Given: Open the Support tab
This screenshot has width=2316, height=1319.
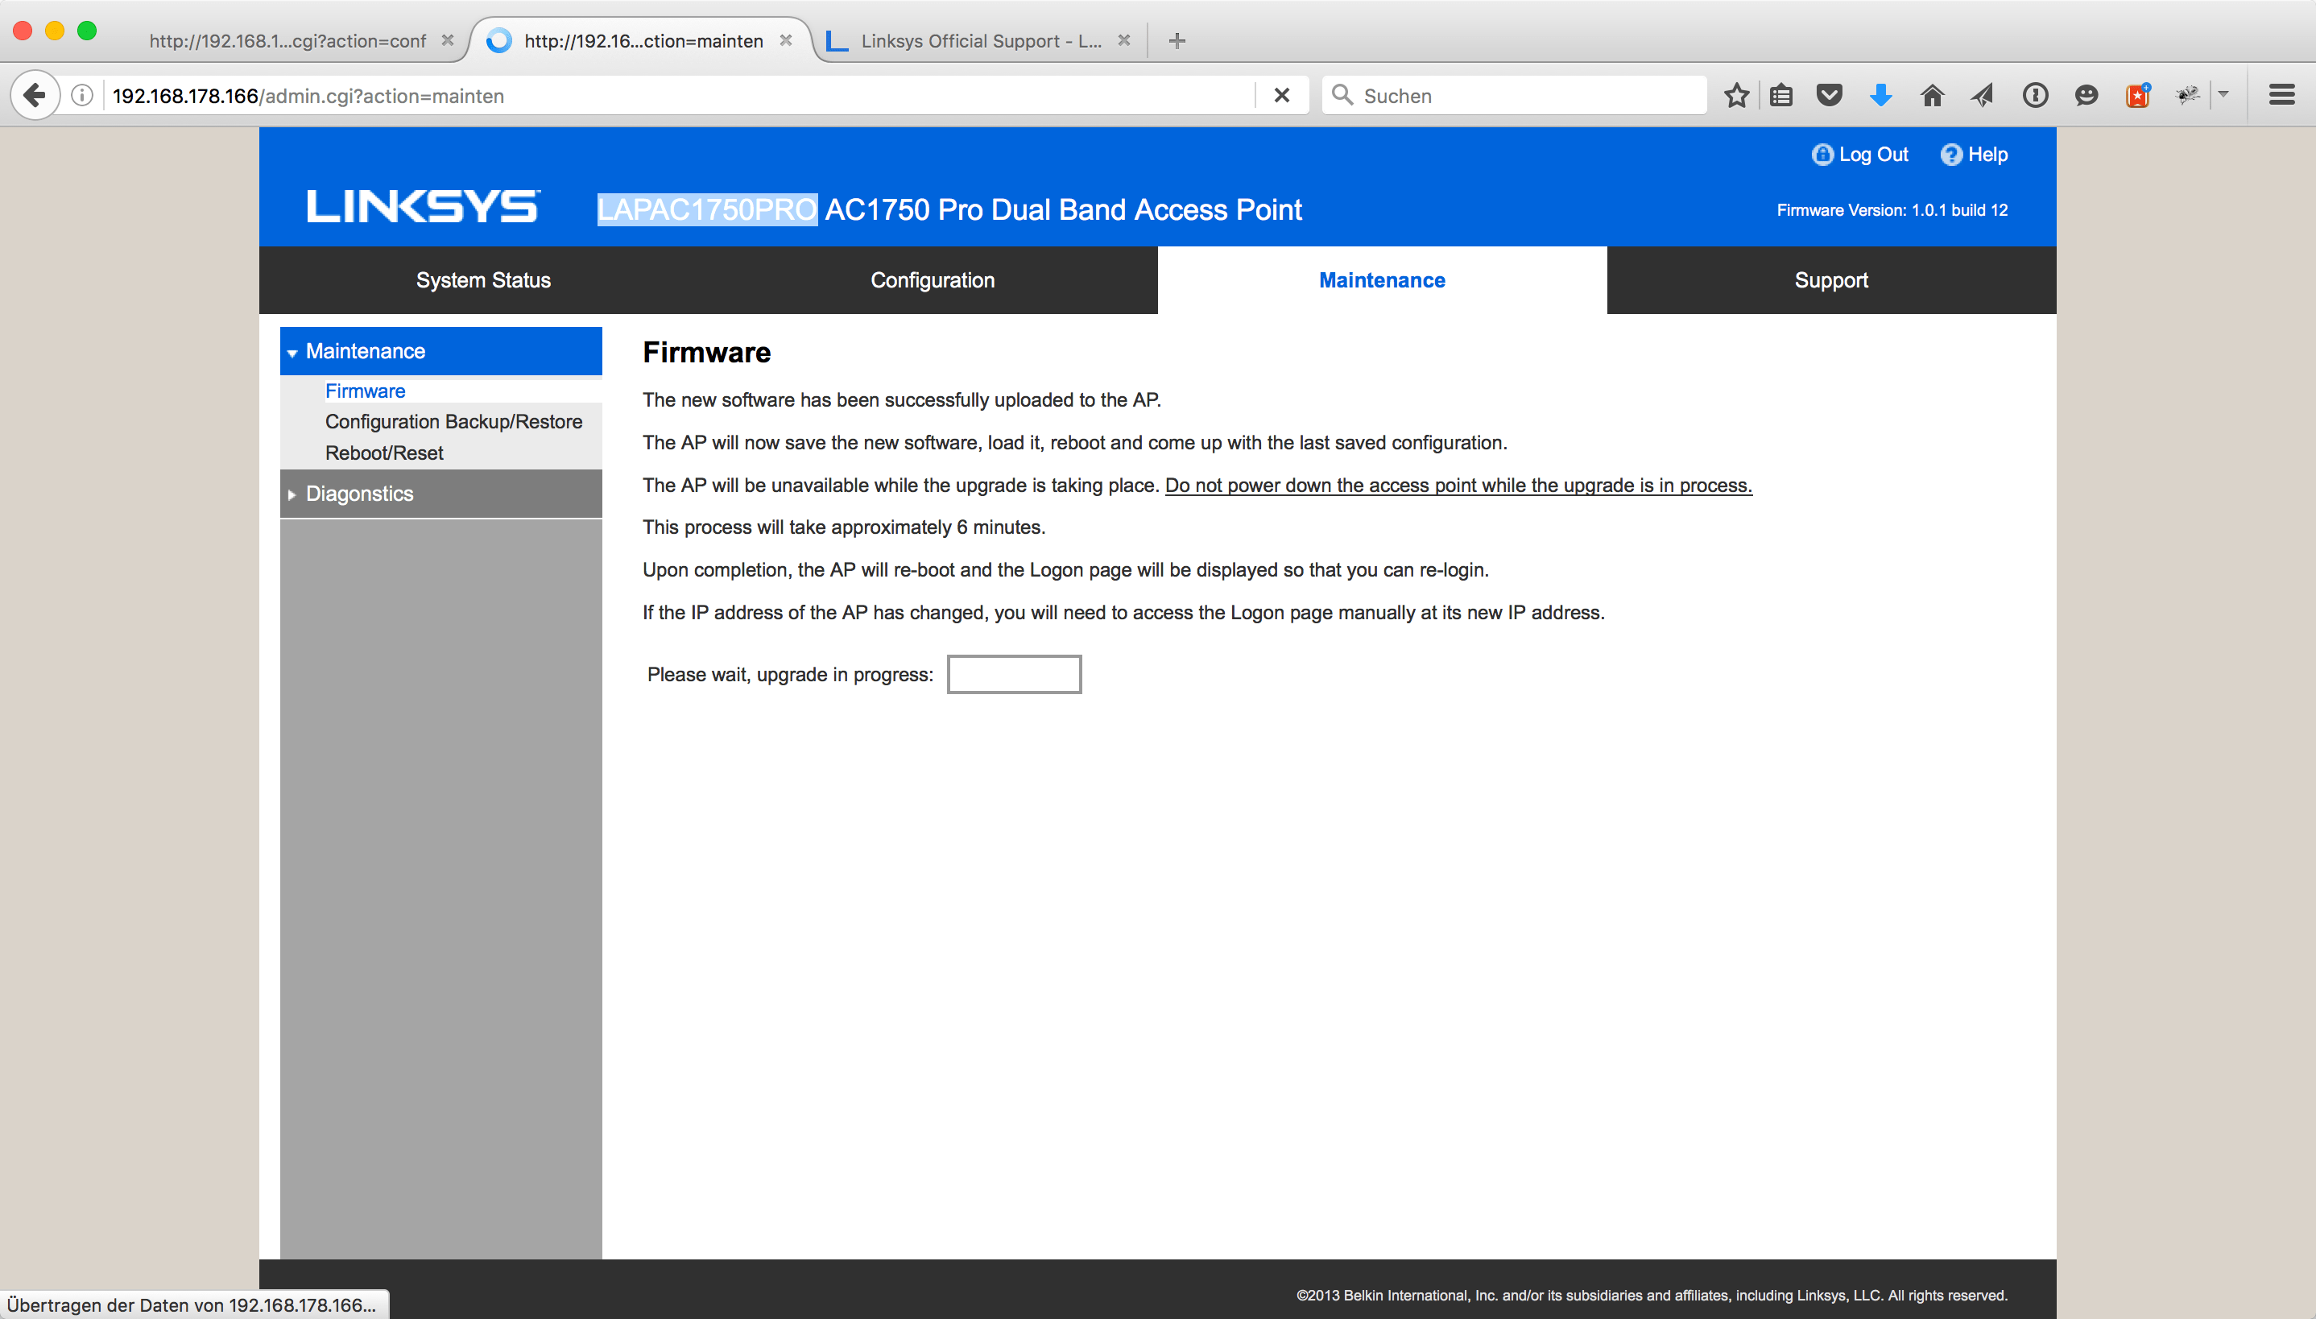Looking at the screenshot, I should [1831, 281].
